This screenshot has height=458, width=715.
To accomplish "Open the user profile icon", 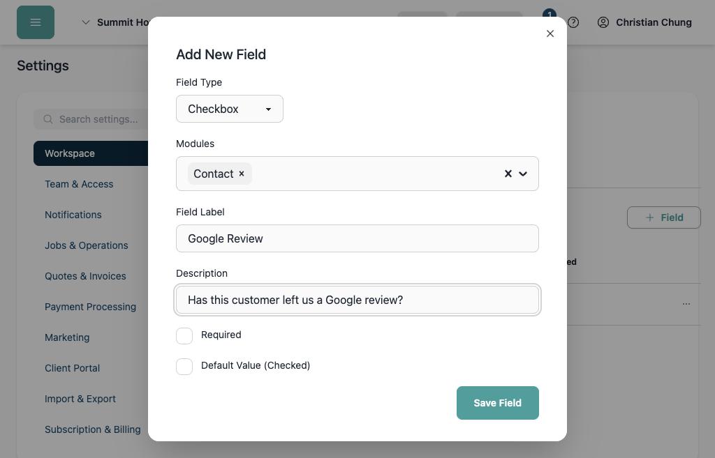I will [x=603, y=22].
